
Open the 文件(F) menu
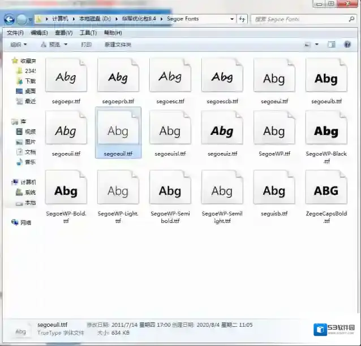(15, 33)
